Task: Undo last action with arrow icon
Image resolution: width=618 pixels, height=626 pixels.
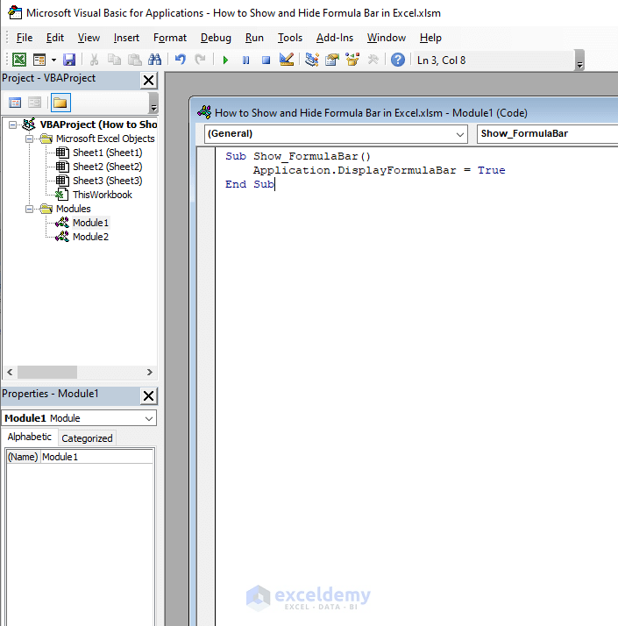Action: tap(180, 60)
